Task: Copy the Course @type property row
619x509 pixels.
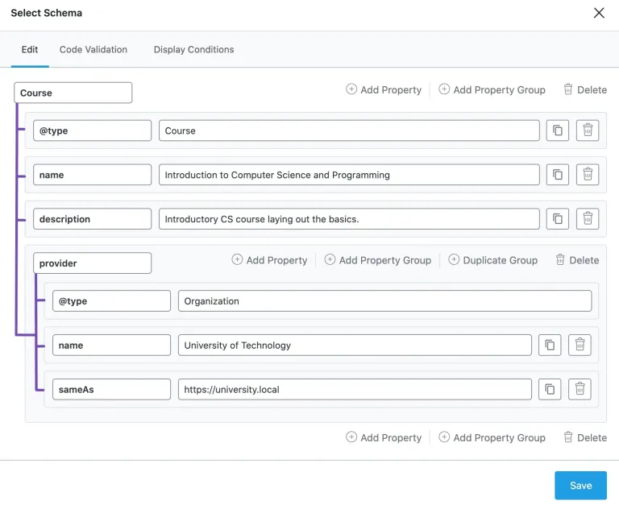Action: point(558,130)
